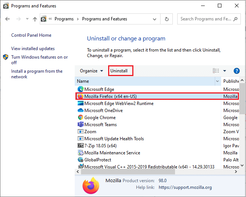Select the Microsoft OneDrive entry

[x=104, y=111]
